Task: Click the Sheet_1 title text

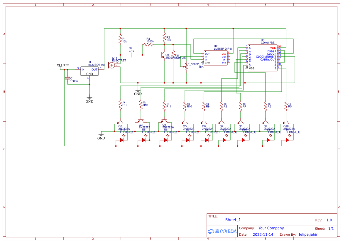Action: (x=233, y=220)
